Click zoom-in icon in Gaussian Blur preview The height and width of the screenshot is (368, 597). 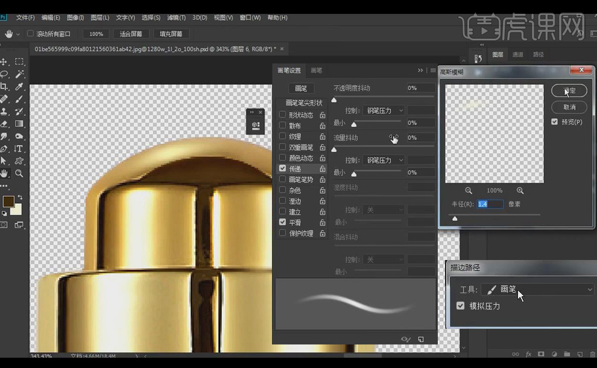click(x=520, y=191)
